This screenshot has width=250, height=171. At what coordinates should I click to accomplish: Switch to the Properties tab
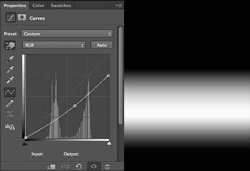15,6
